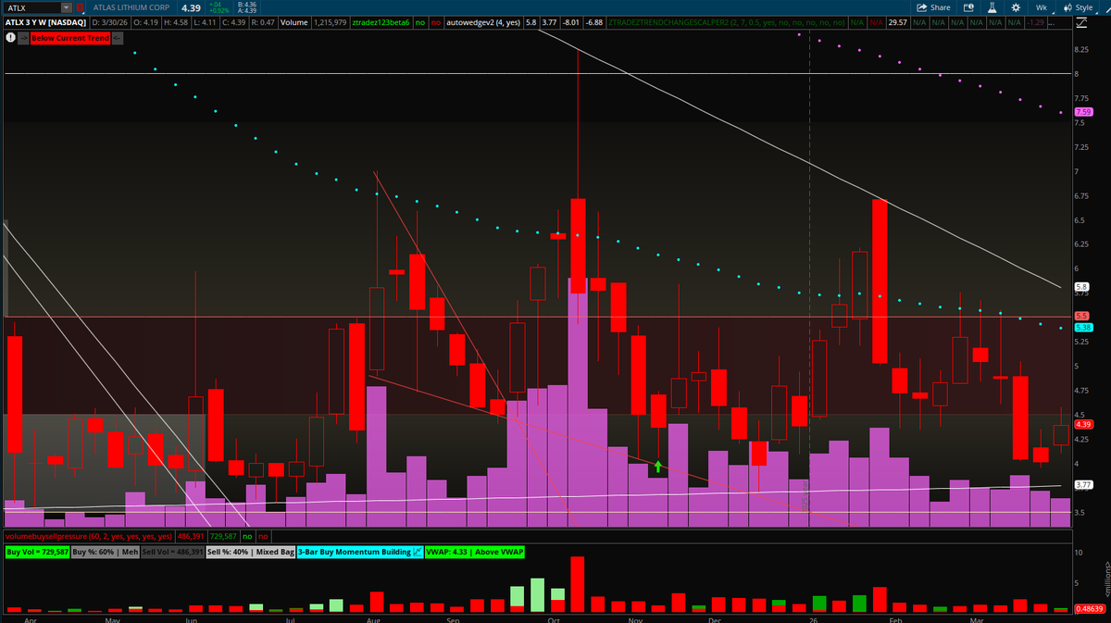Click the Share button

coord(933,7)
